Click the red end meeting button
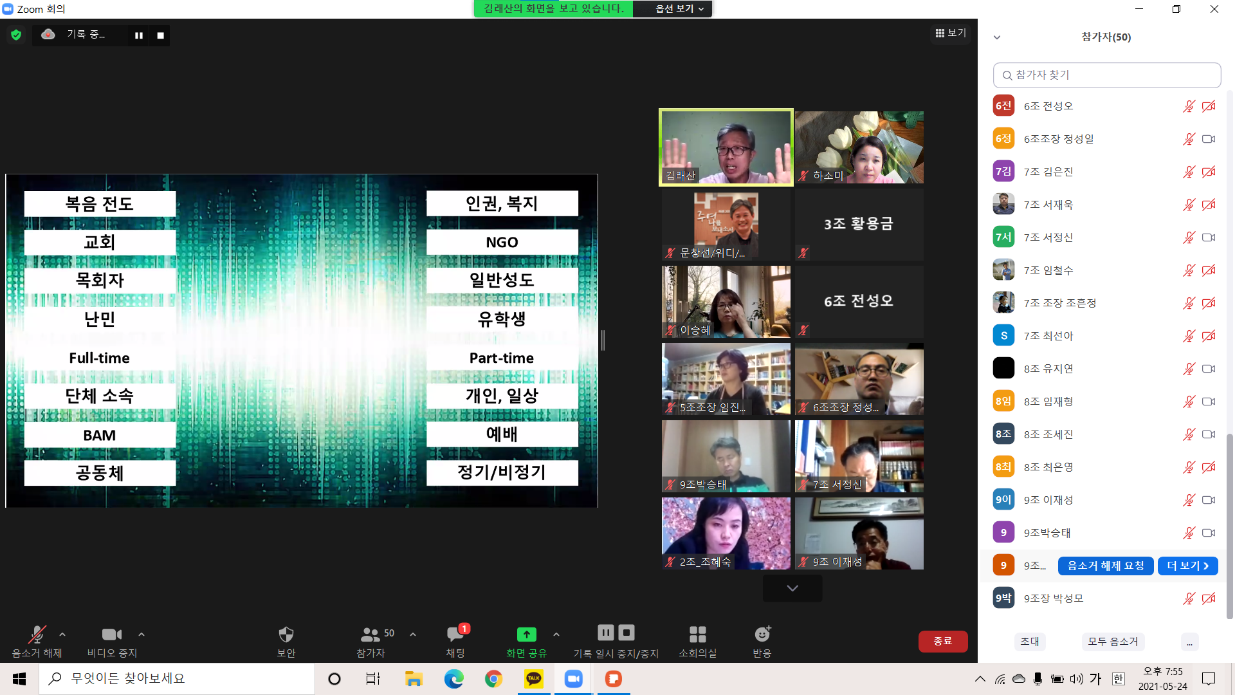Viewport: 1235px width, 695px height. [x=942, y=641]
